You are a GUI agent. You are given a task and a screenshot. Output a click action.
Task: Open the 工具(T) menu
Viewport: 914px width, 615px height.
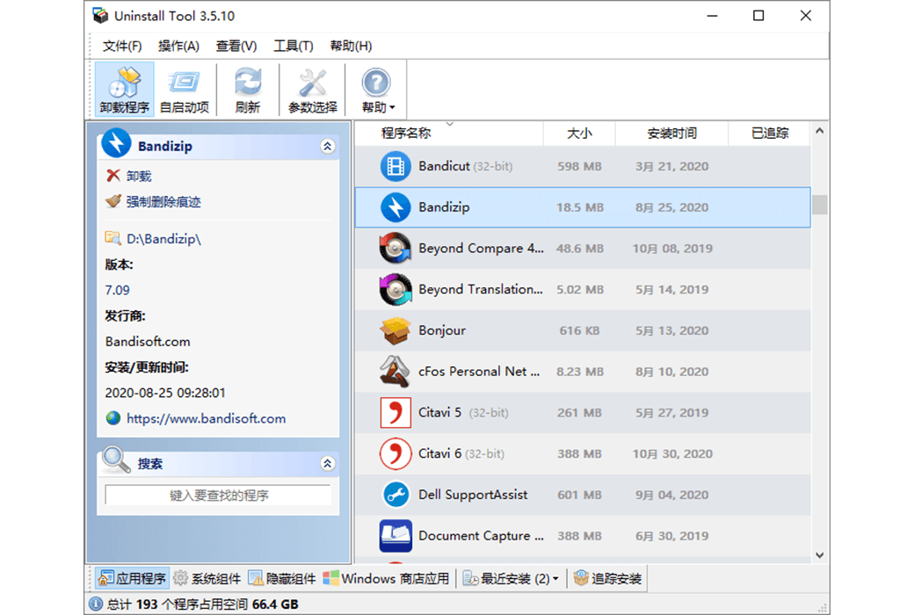(x=294, y=46)
